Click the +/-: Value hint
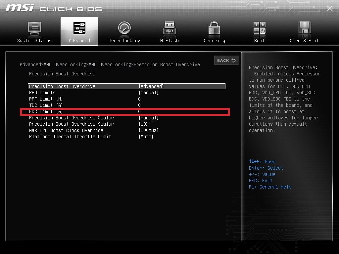339x254 pixels. click(x=262, y=174)
